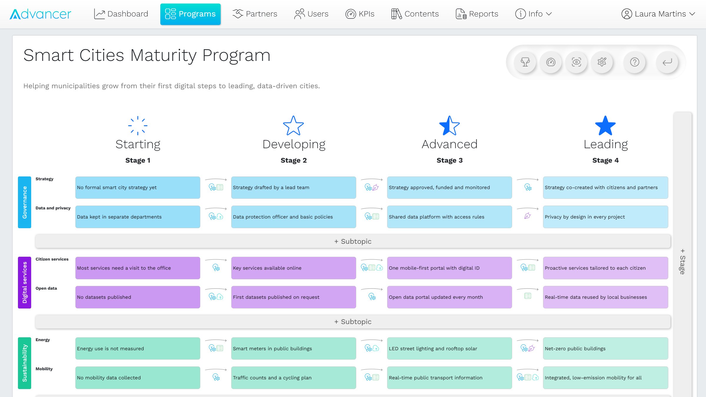The height and width of the screenshot is (397, 706).
Task: Open the Laura Martins user menu
Action: point(658,14)
